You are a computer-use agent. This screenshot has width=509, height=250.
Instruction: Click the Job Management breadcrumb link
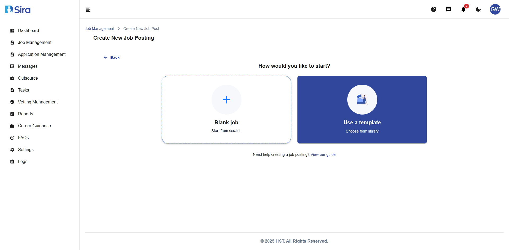tap(99, 29)
